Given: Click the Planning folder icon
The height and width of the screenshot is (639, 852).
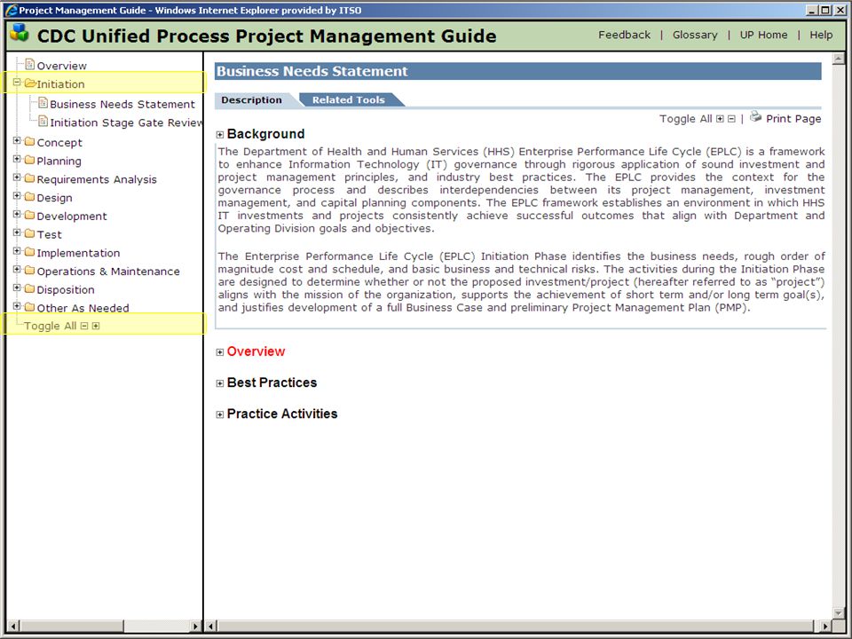Looking at the screenshot, I should (x=30, y=160).
